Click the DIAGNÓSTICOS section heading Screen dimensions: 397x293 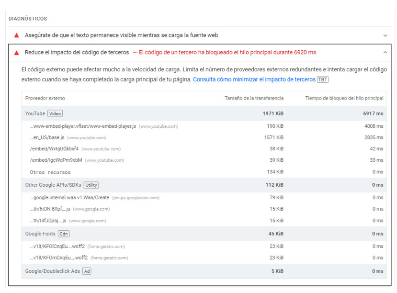pyautogui.click(x=28, y=19)
